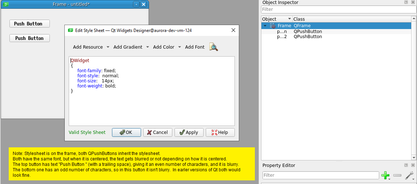Focus the Property Editor Filter field

(321, 175)
